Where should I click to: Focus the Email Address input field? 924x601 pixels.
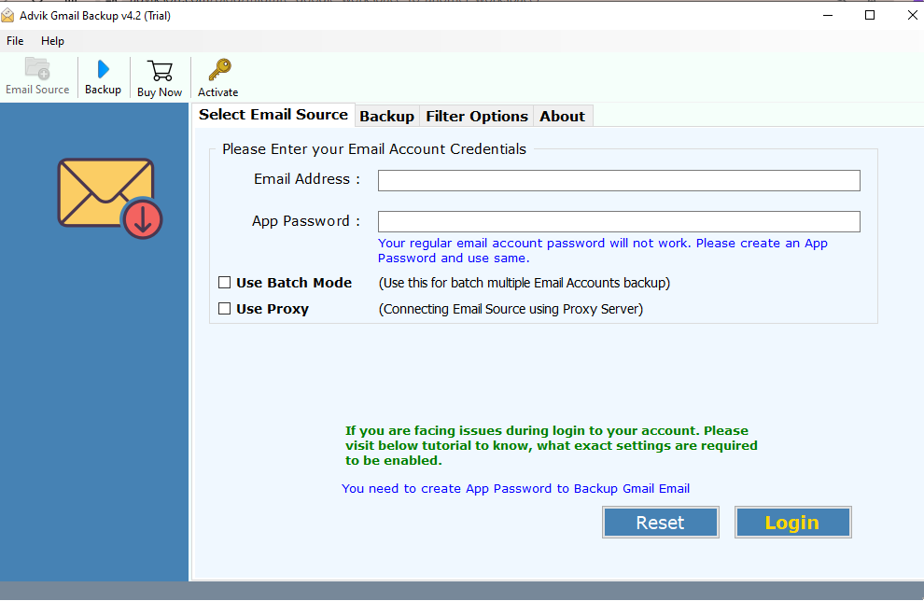(x=619, y=180)
